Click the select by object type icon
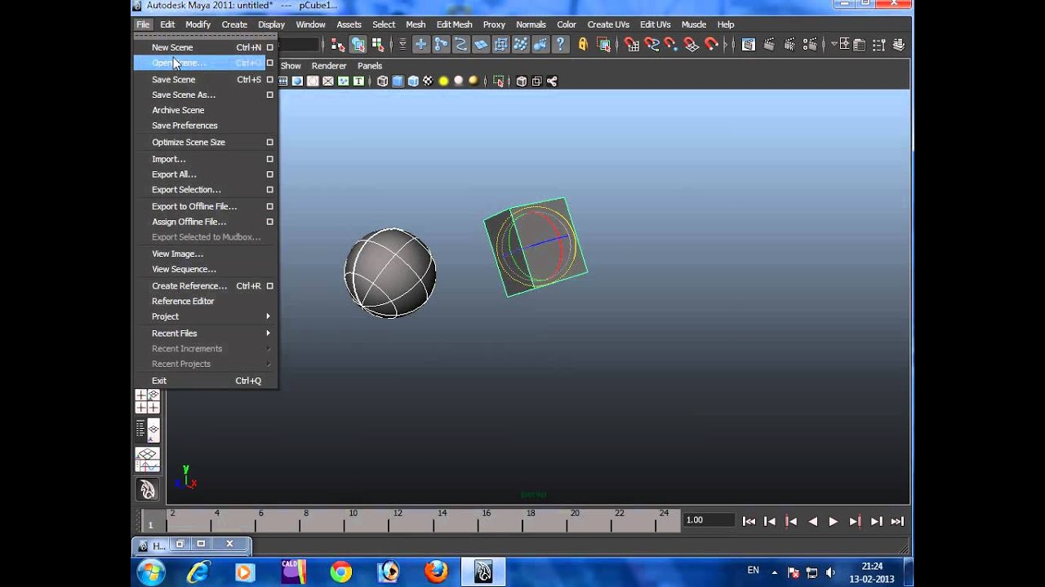This screenshot has width=1045, height=587. coord(358,45)
